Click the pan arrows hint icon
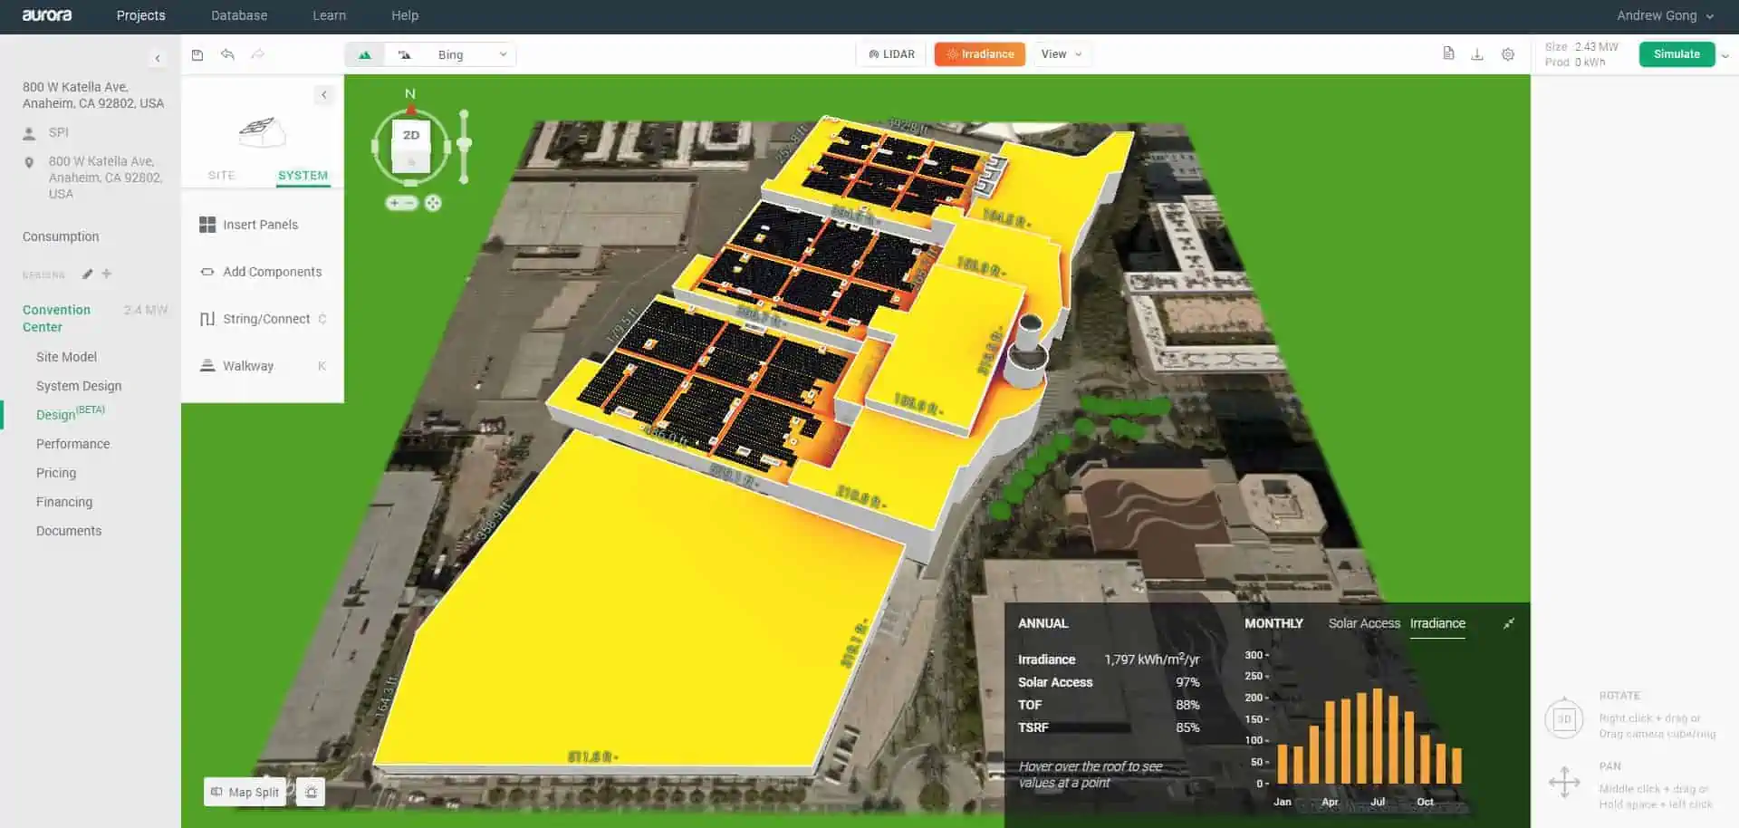The height and width of the screenshot is (828, 1739). (x=1564, y=782)
